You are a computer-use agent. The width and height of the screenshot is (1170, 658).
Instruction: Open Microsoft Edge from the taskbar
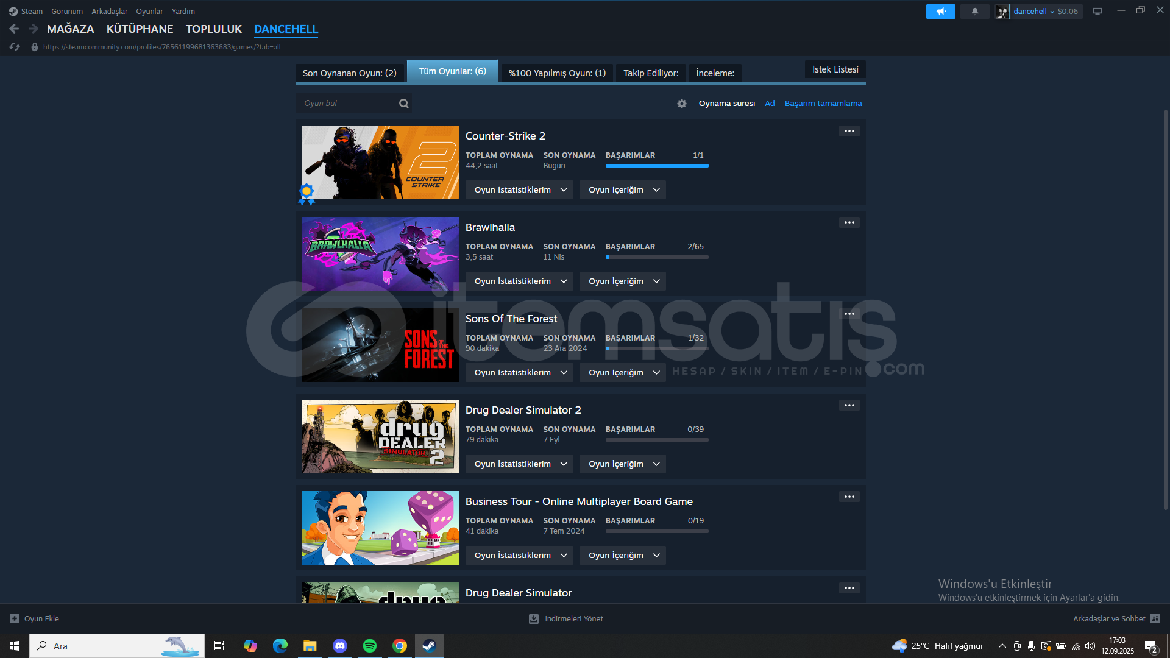(x=280, y=646)
